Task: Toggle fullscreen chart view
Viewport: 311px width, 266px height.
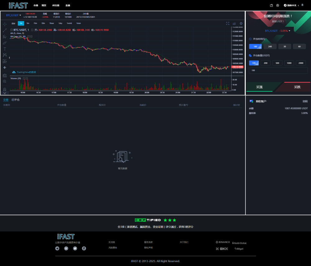Action: (228, 23)
